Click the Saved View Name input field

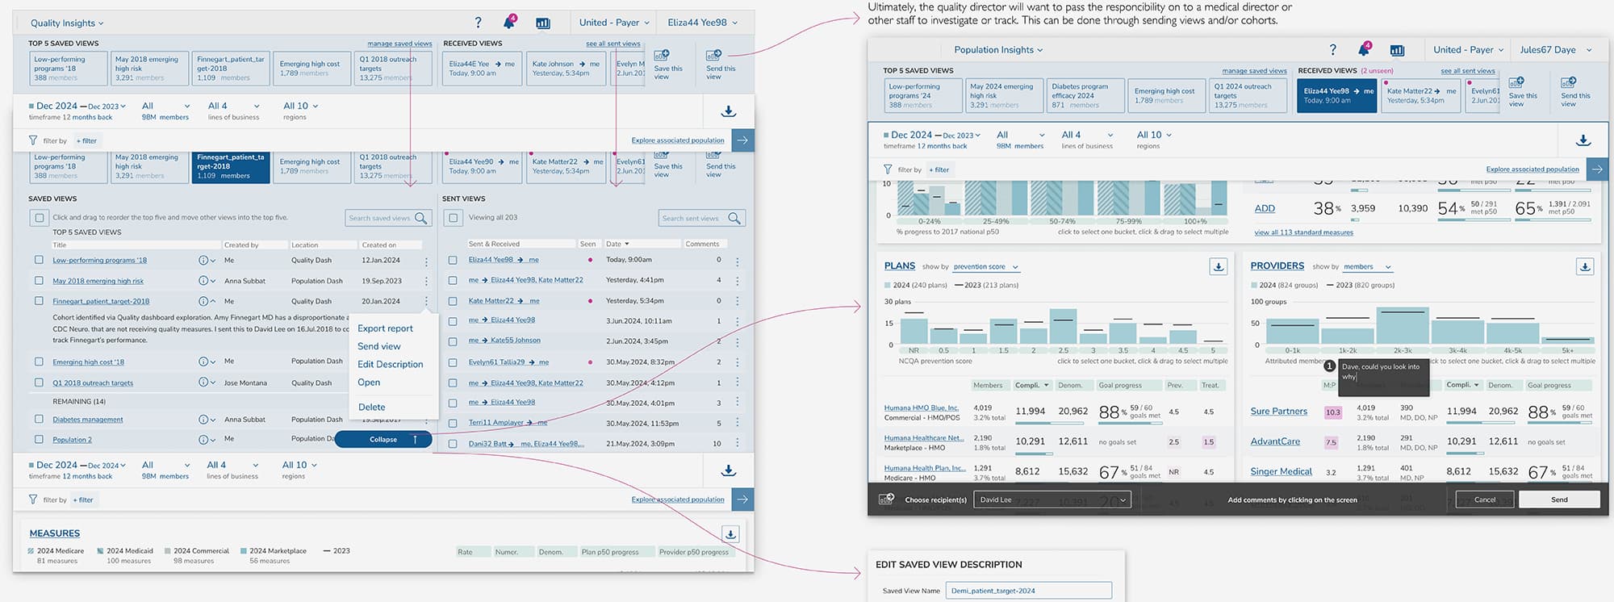click(1029, 591)
